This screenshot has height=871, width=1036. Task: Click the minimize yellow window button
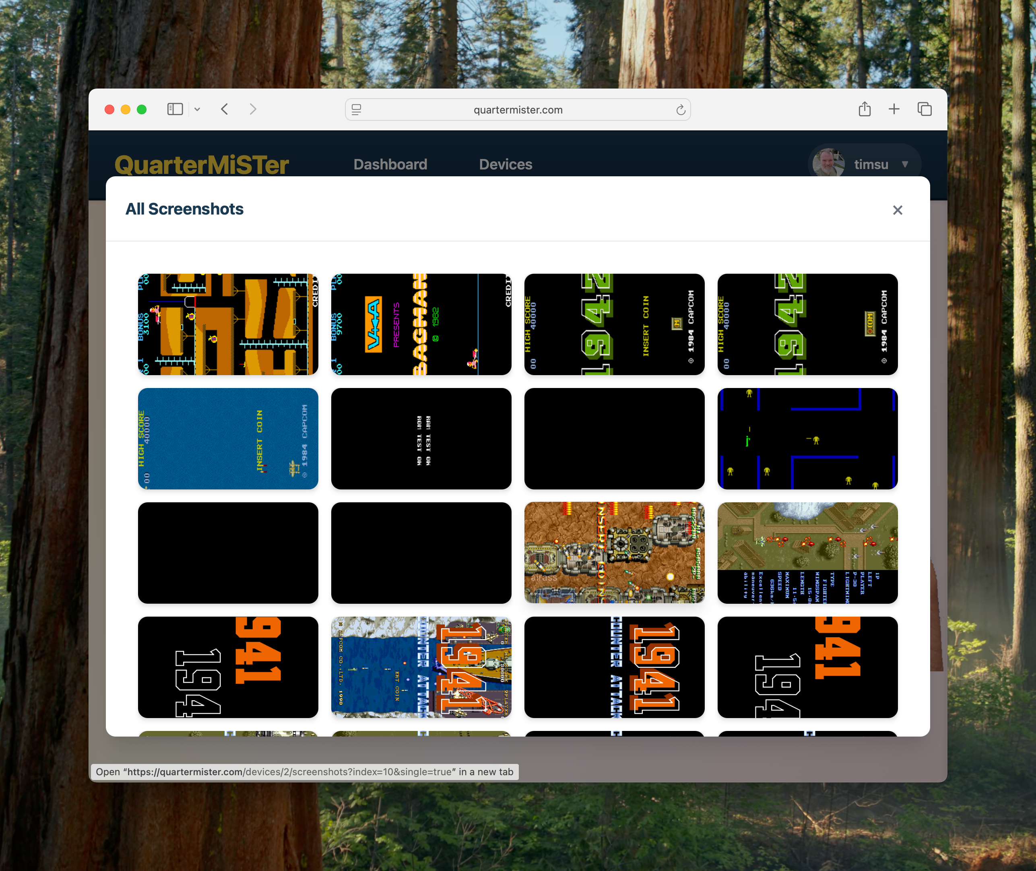click(x=126, y=109)
